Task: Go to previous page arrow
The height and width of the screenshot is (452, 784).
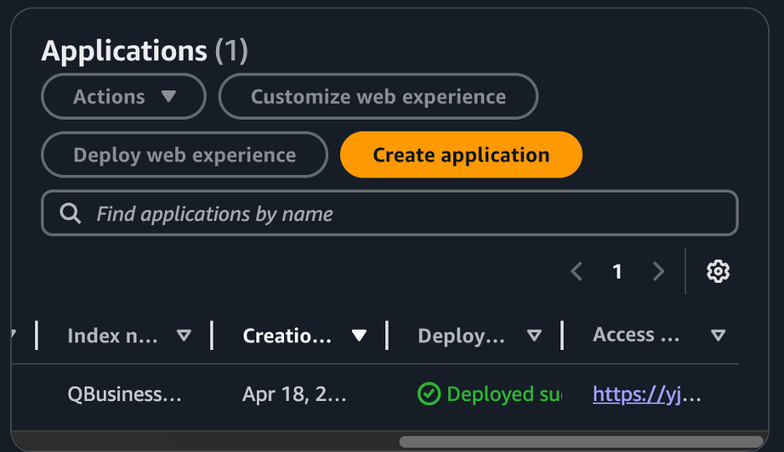Action: click(576, 272)
